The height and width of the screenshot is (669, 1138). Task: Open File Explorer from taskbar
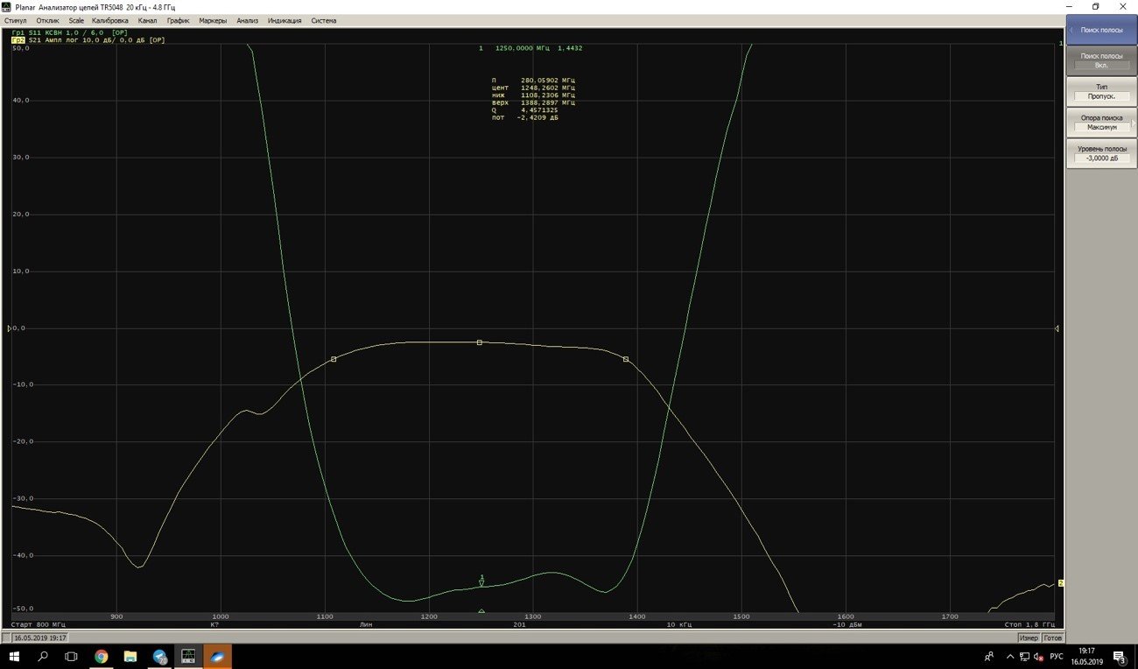130,656
